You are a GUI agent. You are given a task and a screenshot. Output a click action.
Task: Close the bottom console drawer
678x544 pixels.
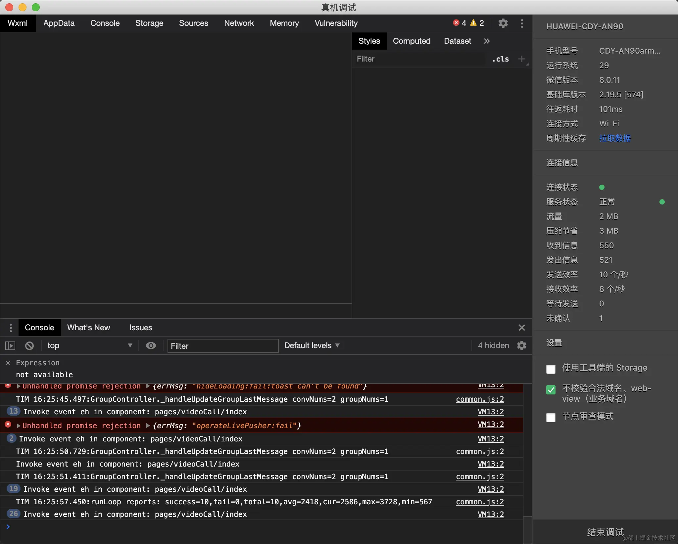pyautogui.click(x=522, y=328)
